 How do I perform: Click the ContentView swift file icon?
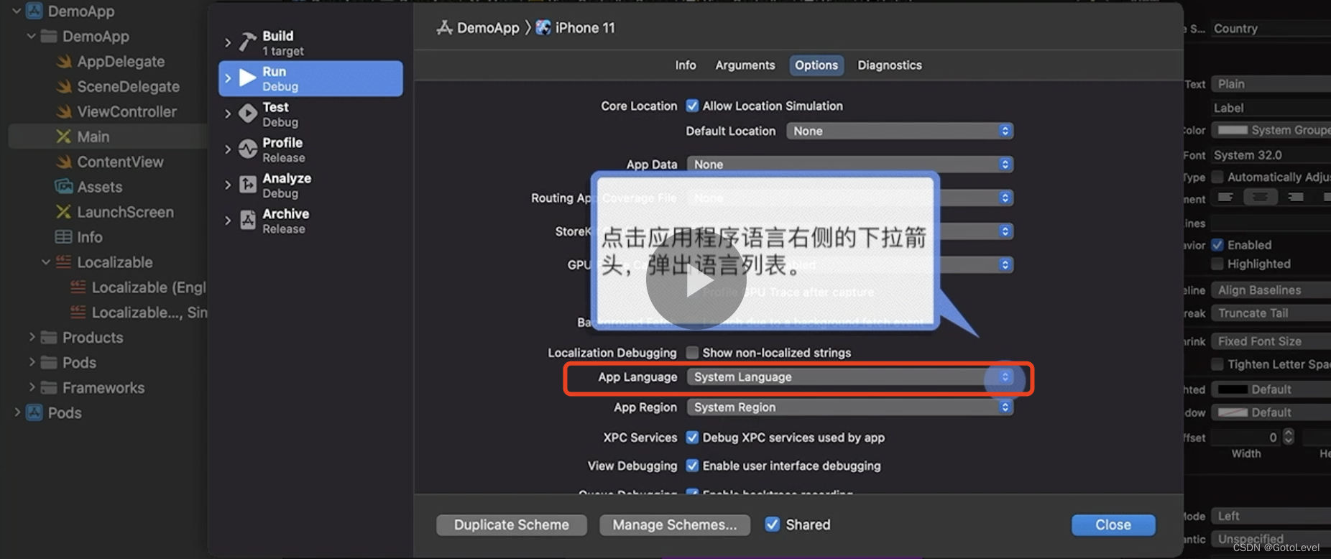pyautogui.click(x=64, y=162)
